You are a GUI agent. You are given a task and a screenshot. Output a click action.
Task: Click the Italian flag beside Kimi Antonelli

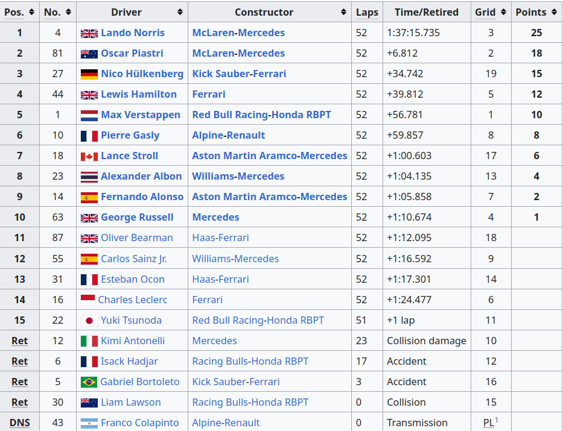[89, 341]
